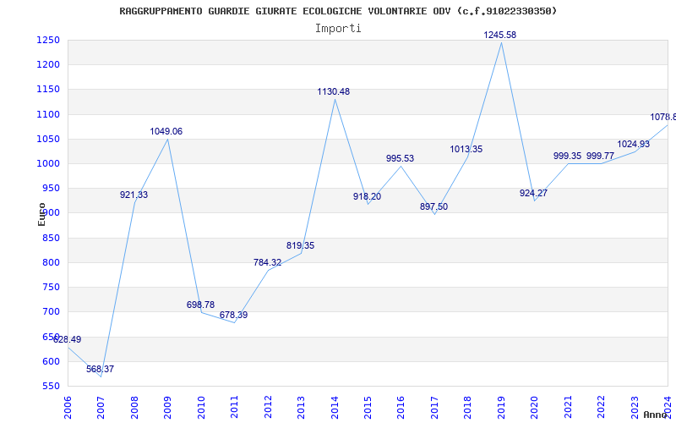Viewport: 676px width, 423px height.
Task: Click the data label 924.27
Action: [533, 194]
